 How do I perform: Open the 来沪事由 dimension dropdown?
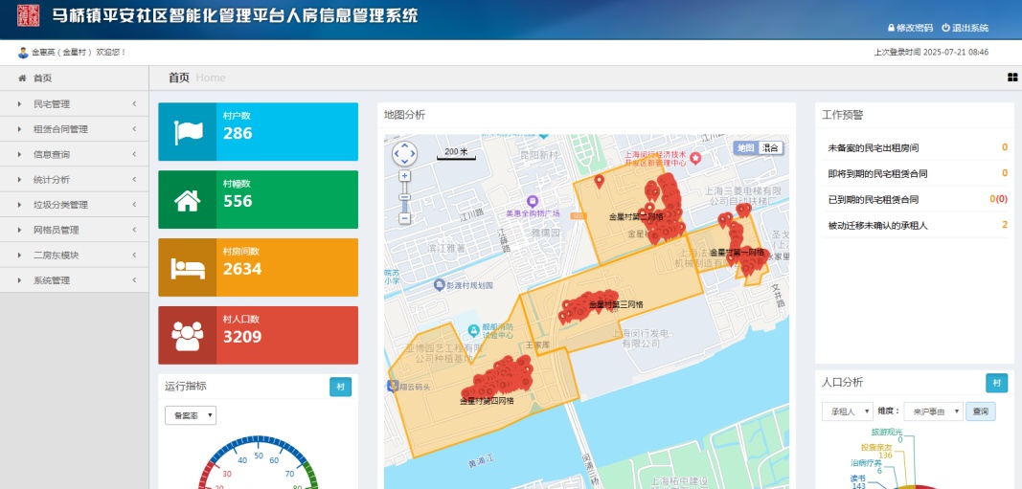(x=933, y=411)
